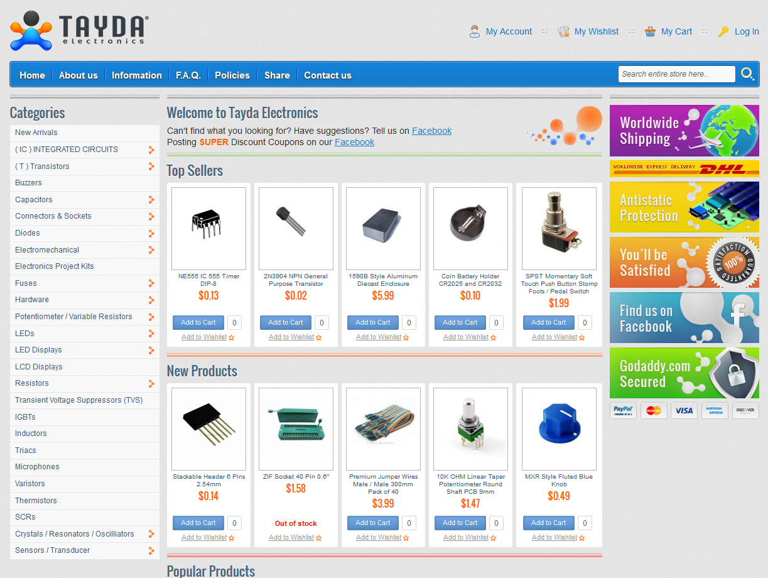This screenshot has width=768, height=578.
Task: Open the F.A.Q. menu item
Action: 188,75
